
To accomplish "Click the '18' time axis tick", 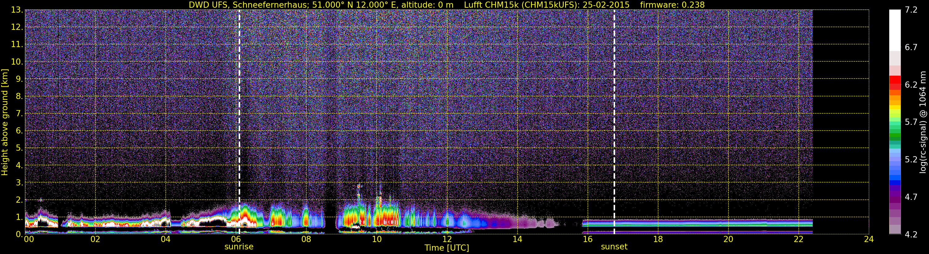I will point(658,239).
